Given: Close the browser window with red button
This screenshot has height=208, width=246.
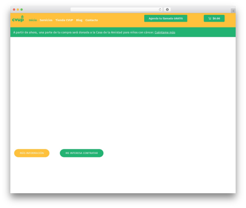Looking at the screenshot, I should pos(14,9).
